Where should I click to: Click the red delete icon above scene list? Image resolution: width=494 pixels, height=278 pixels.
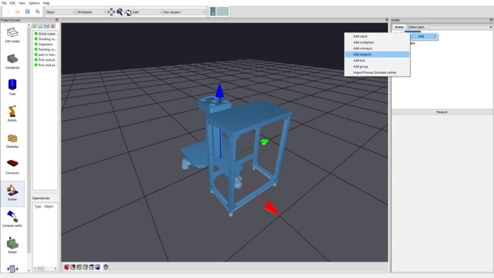(x=53, y=26)
